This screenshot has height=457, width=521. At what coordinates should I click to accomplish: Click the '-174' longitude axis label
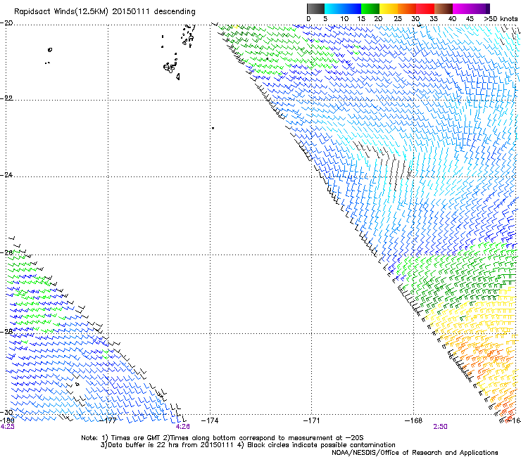[x=210, y=420]
